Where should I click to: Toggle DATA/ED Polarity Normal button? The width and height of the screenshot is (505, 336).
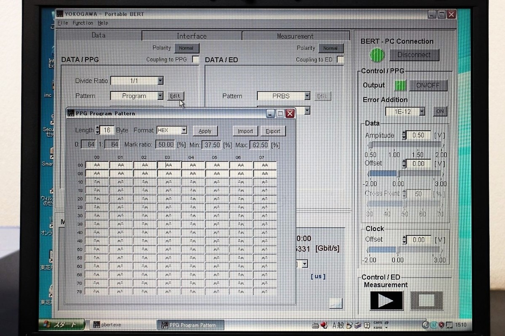330,48
